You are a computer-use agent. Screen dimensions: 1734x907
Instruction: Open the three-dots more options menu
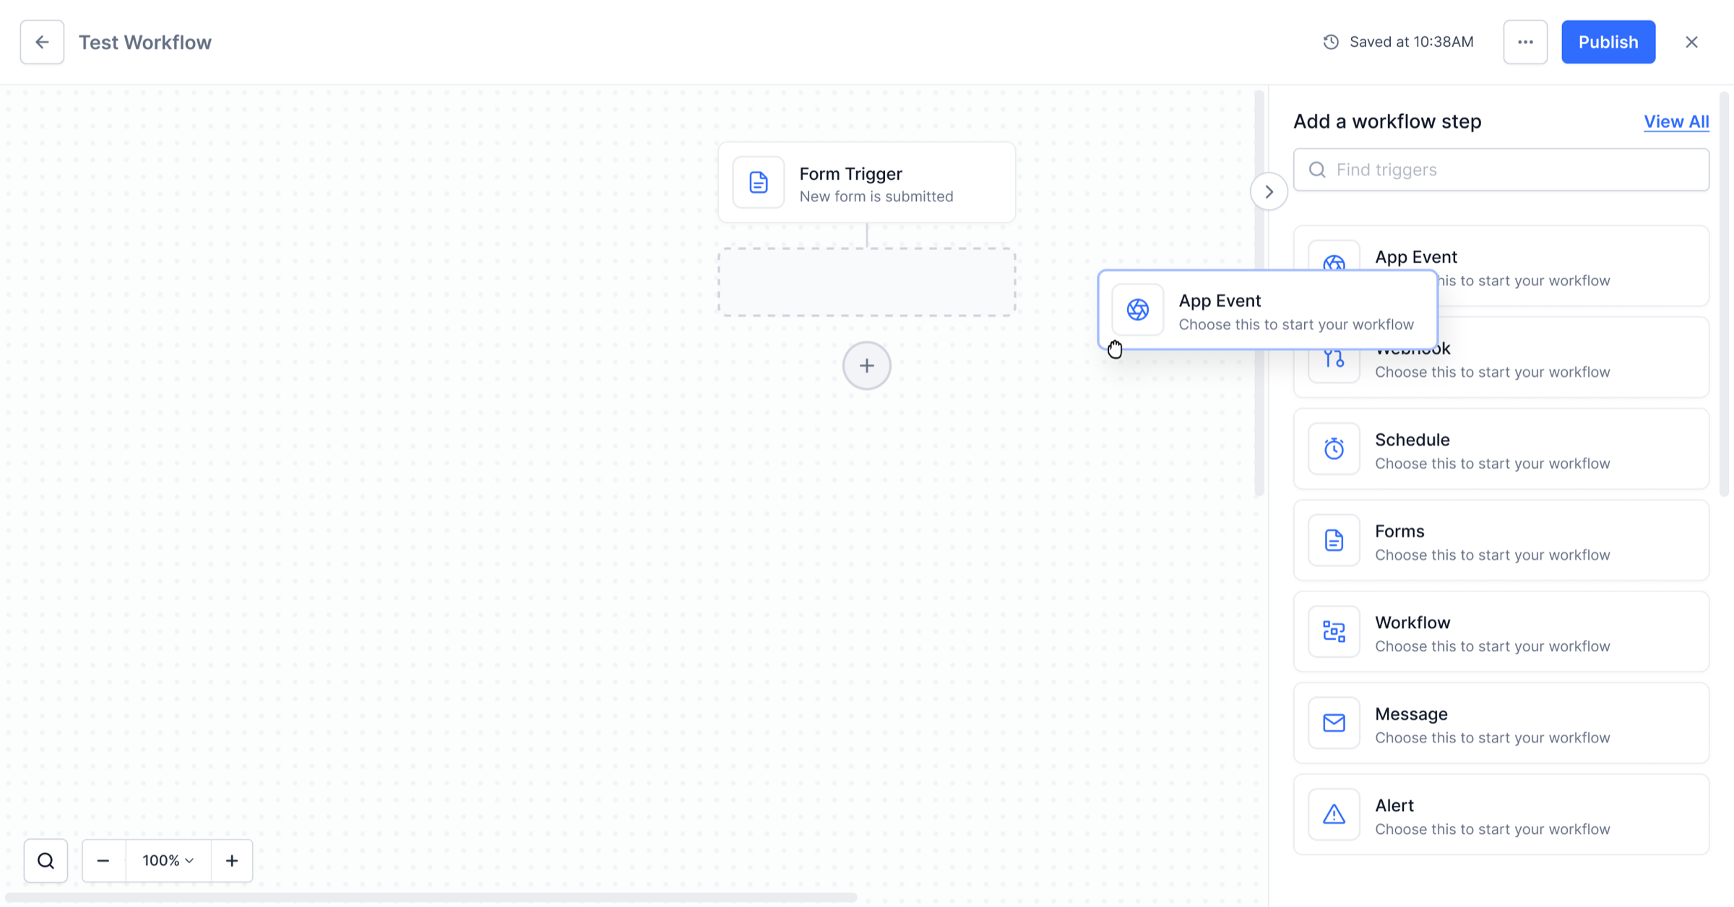coord(1525,42)
